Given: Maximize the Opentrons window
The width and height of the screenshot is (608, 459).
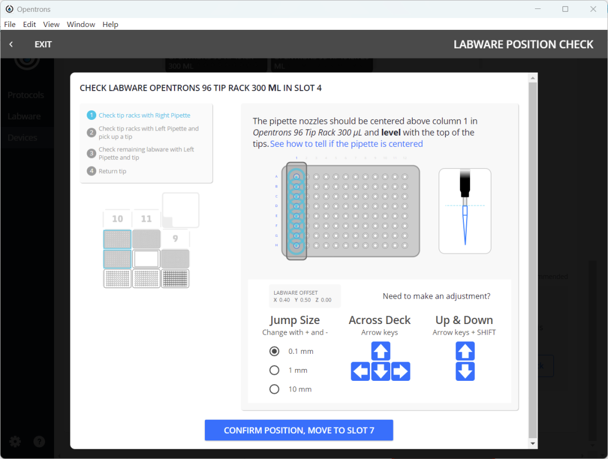Looking at the screenshot, I should click(565, 9).
